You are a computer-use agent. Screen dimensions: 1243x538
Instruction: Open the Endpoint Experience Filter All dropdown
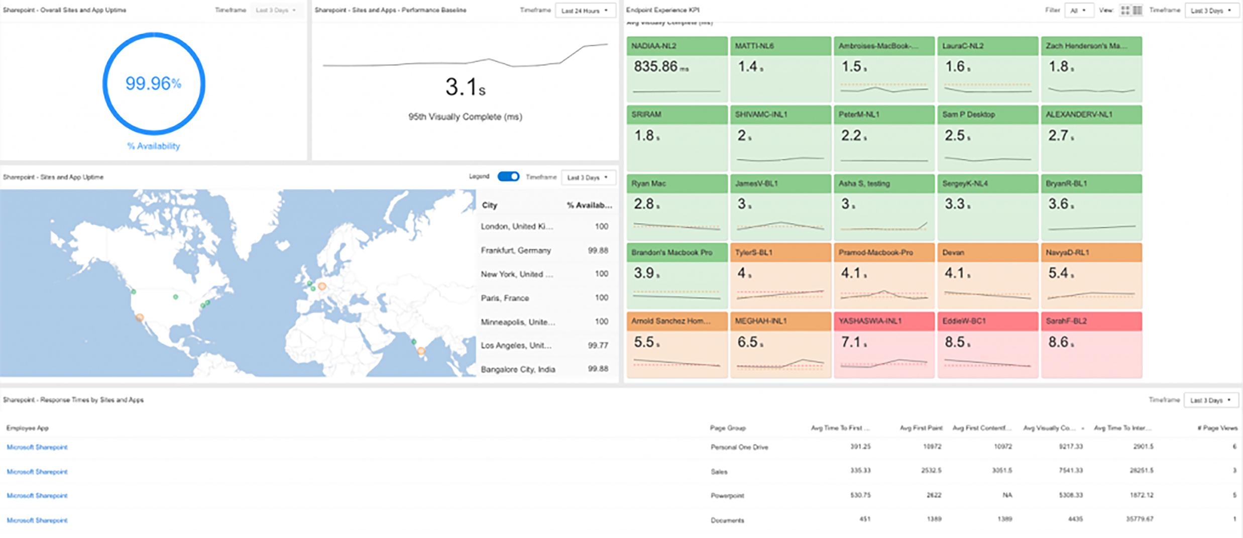1078,11
